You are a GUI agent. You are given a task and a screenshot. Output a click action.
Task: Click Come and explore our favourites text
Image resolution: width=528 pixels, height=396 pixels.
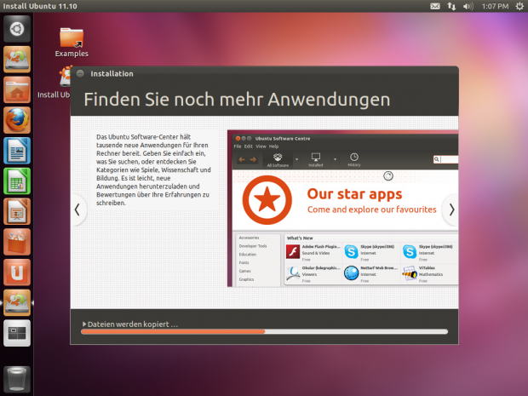pos(372,209)
